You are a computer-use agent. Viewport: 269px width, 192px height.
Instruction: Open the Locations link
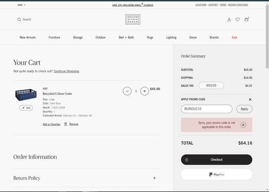coord(201,5)
